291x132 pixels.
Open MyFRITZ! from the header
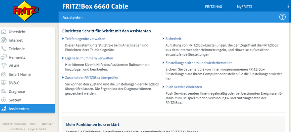[x=244, y=7]
